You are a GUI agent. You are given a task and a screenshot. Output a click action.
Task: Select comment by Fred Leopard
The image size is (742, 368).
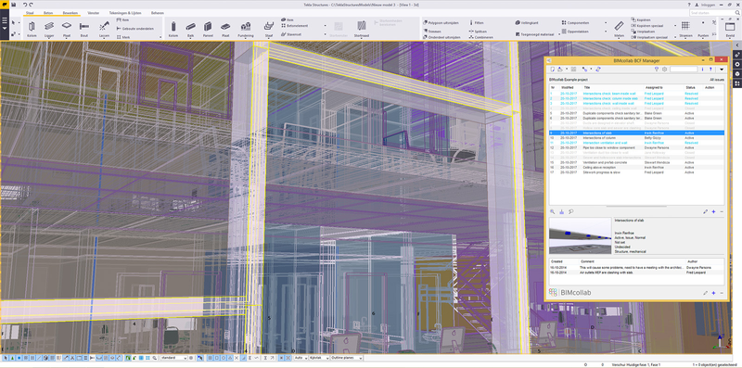pyautogui.click(x=636, y=273)
